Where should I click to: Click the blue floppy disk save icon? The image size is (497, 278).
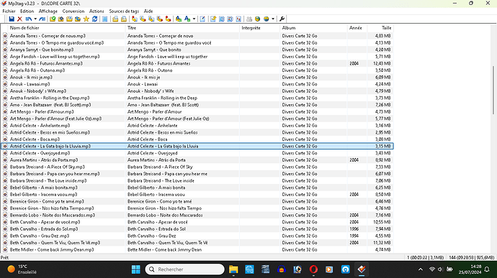click(x=12, y=19)
